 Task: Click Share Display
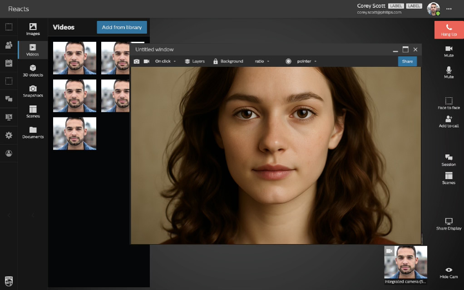click(449, 224)
